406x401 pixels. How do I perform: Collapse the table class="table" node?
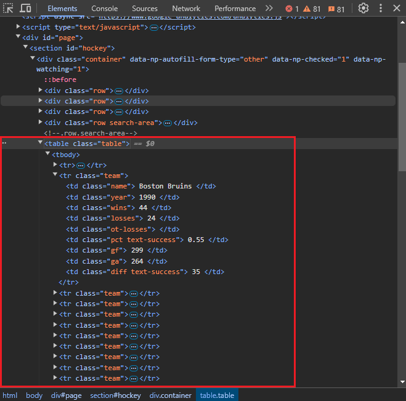40,144
